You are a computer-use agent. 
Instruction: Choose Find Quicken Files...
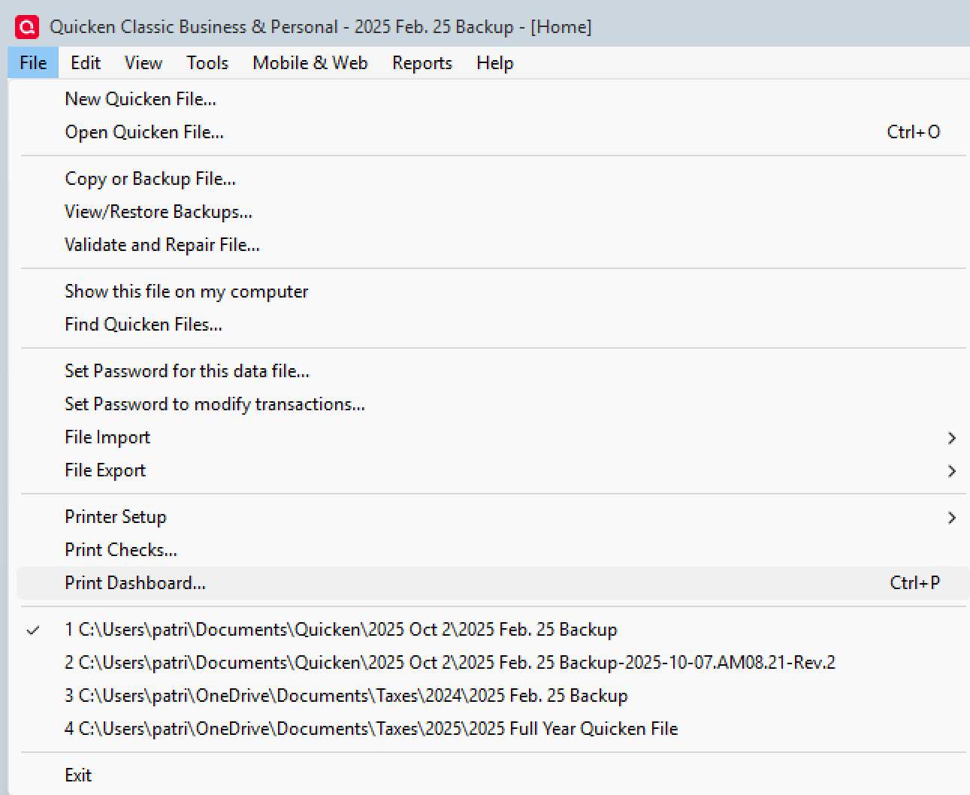point(493,325)
